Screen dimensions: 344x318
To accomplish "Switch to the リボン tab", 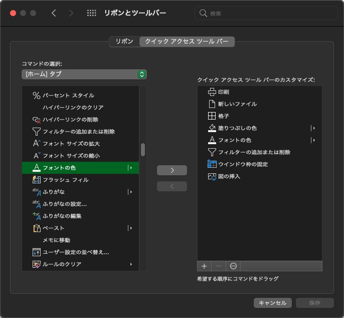I will pos(124,42).
